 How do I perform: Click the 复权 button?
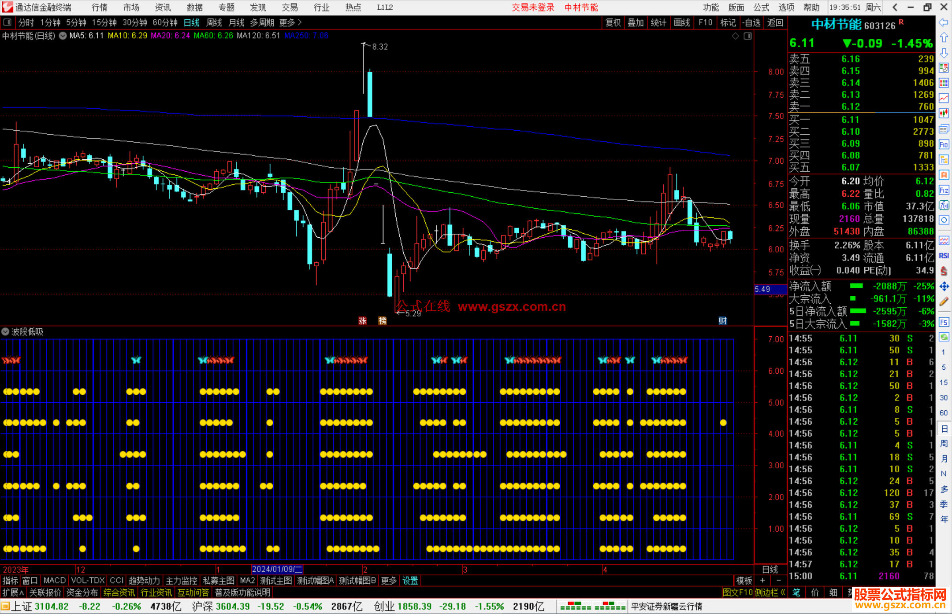(613, 22)
